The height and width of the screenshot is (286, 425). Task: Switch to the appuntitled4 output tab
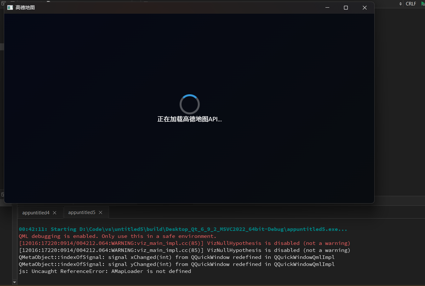(36, 213)
